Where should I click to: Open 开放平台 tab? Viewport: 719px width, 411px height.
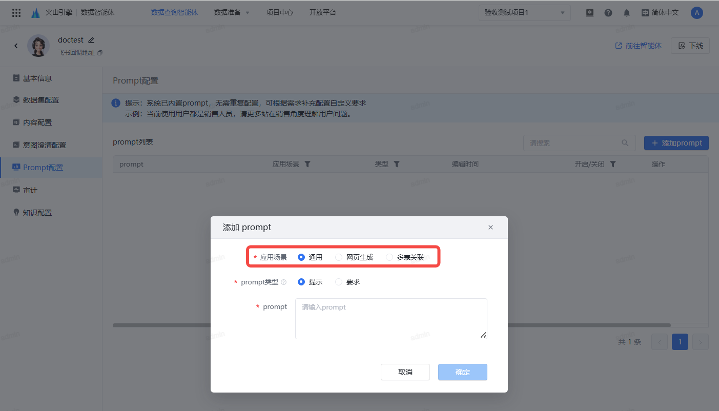[323, 13]
